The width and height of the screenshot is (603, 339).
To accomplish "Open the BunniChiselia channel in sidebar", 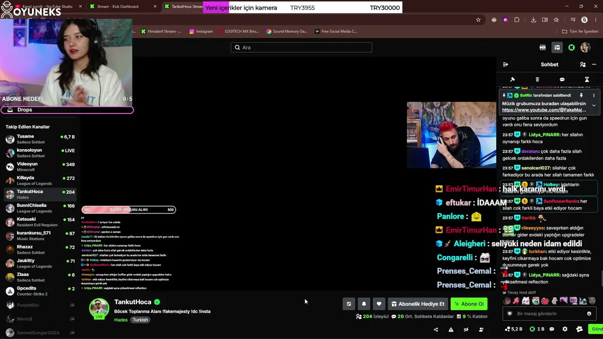I will pos(40,208).
